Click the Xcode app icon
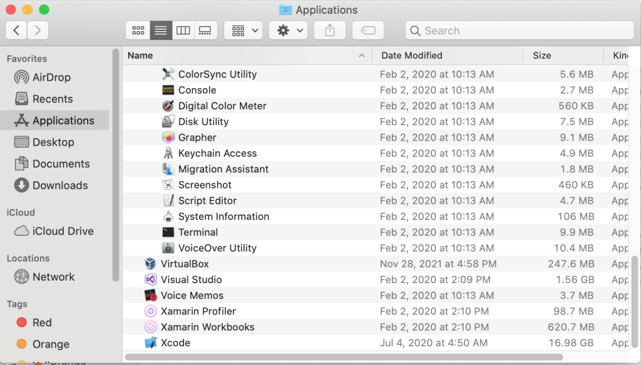 pos(150,343)
